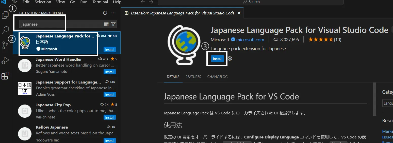Install Japanese Support for LanguageTool extension
This screenshot has height=143, width=393.
[x=110, y=95]
